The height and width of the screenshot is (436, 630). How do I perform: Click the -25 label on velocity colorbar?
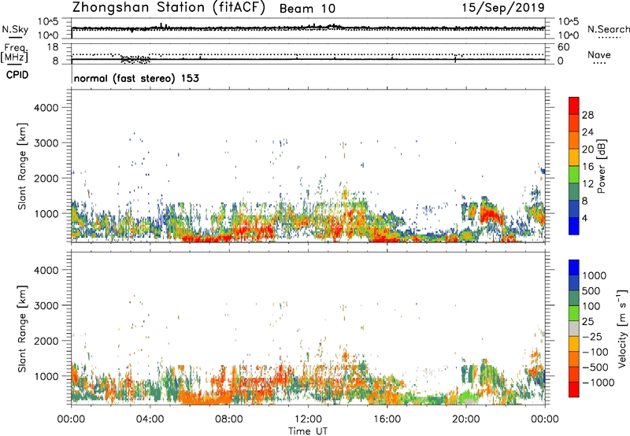click(x=592, y=337)
